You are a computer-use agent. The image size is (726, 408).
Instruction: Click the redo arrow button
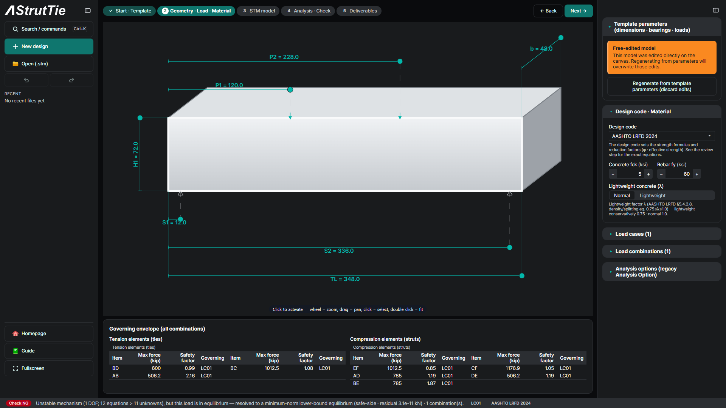(71, 80)
